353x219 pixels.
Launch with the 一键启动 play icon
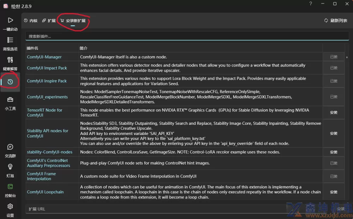point(10,20)
